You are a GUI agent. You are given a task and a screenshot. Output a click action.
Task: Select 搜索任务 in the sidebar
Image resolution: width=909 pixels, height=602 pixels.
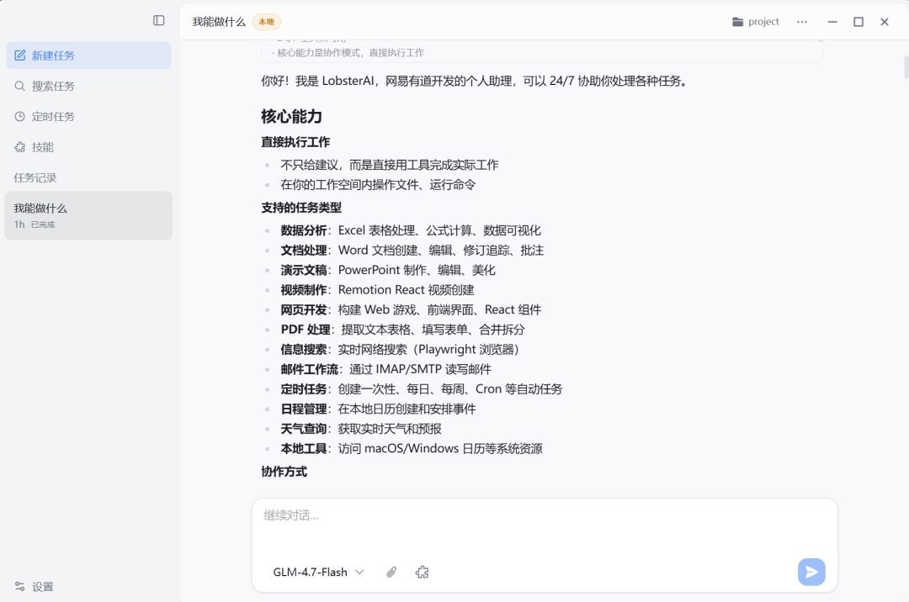[x=88, y=87]
